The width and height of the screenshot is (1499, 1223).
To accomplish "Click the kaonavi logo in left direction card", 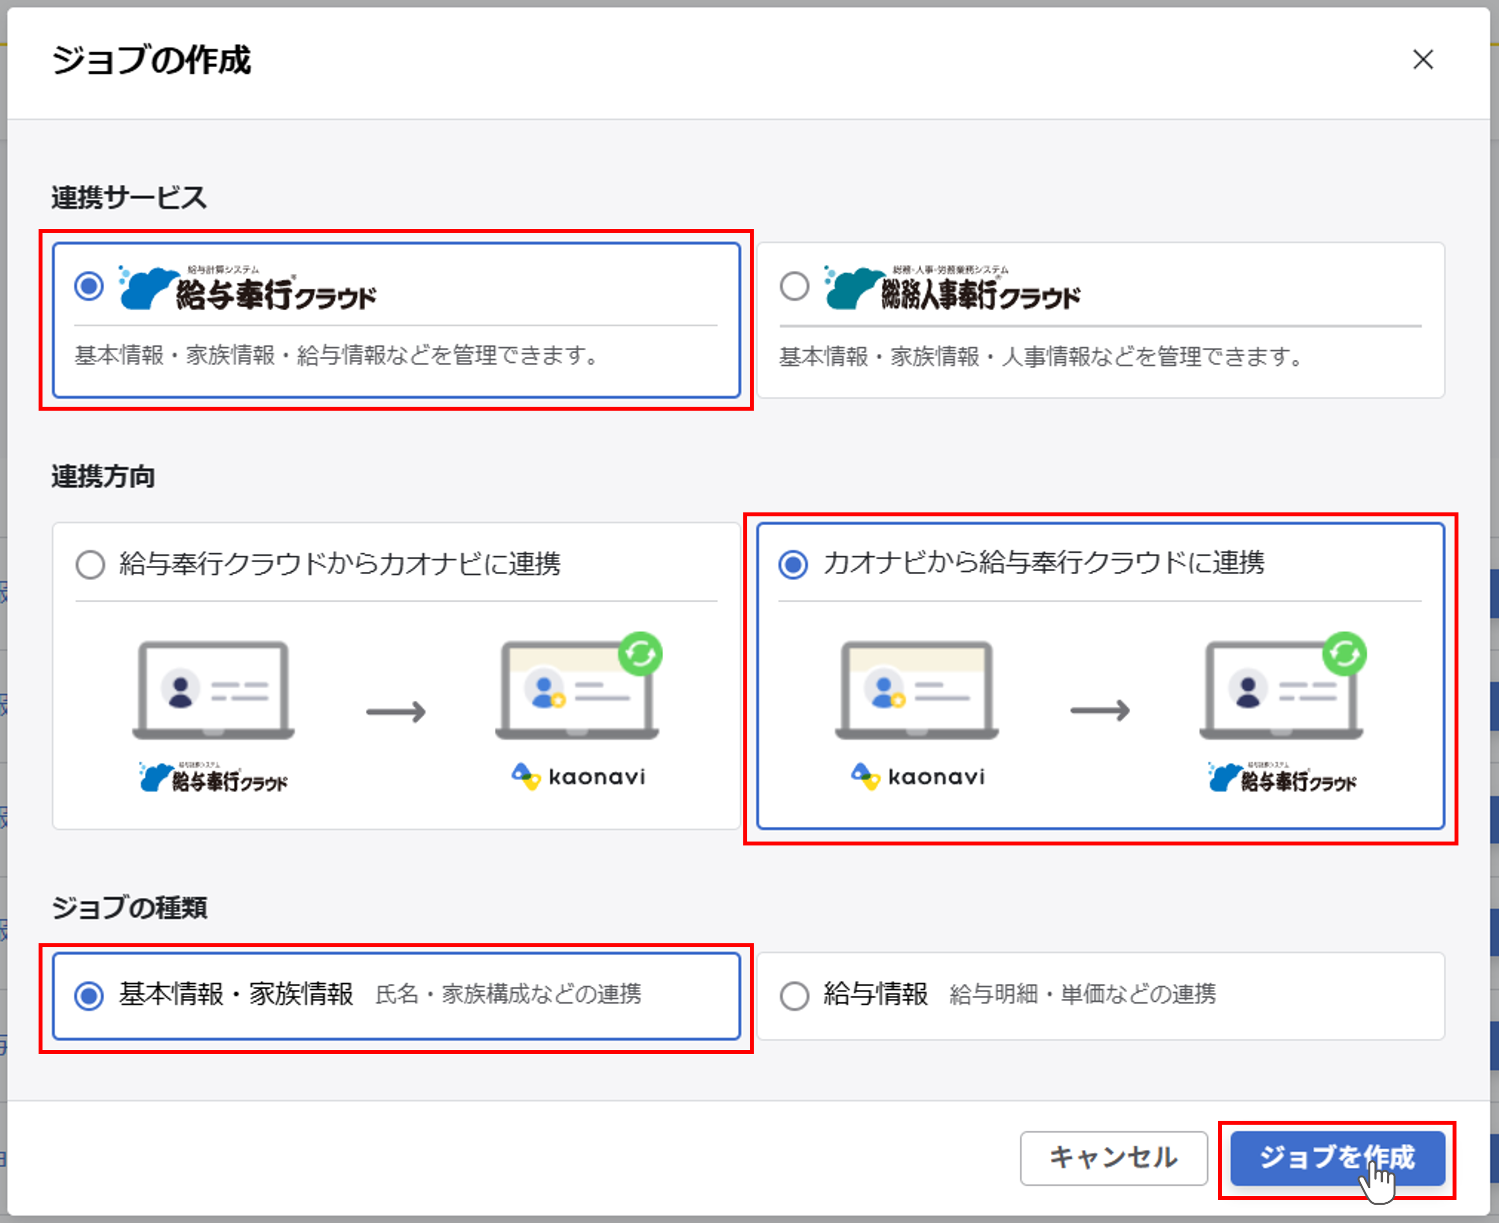I will pyautogui.click(x=578, y=777).
